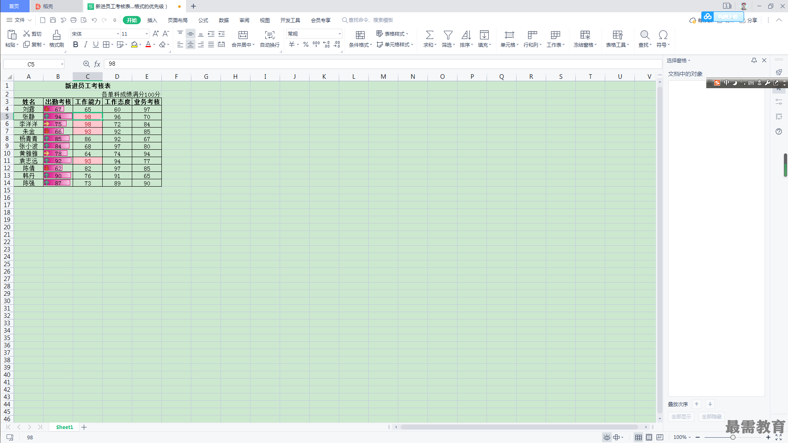Click the Increase font size icon
The height and width of the screenshot is (443, 788).
point(156,34)
